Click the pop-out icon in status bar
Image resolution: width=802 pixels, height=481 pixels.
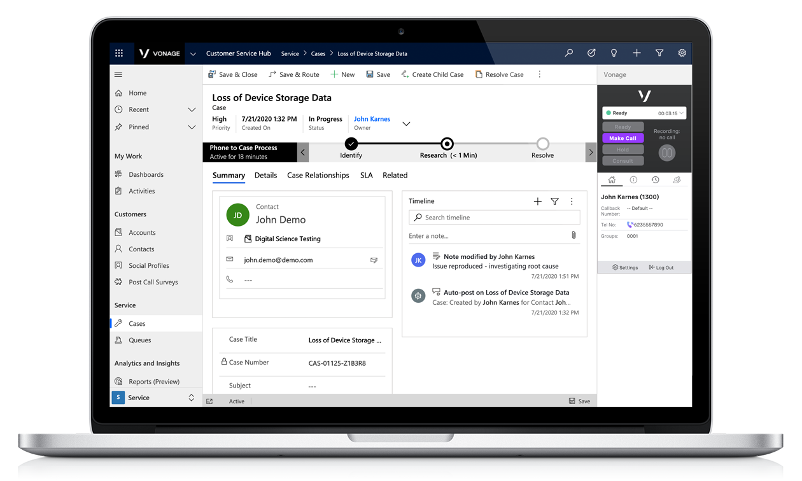(x=209, y=401)
